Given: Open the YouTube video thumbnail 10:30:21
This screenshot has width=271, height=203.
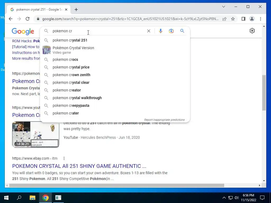Looking at the screenshot, I should click(x=35, y=135).
